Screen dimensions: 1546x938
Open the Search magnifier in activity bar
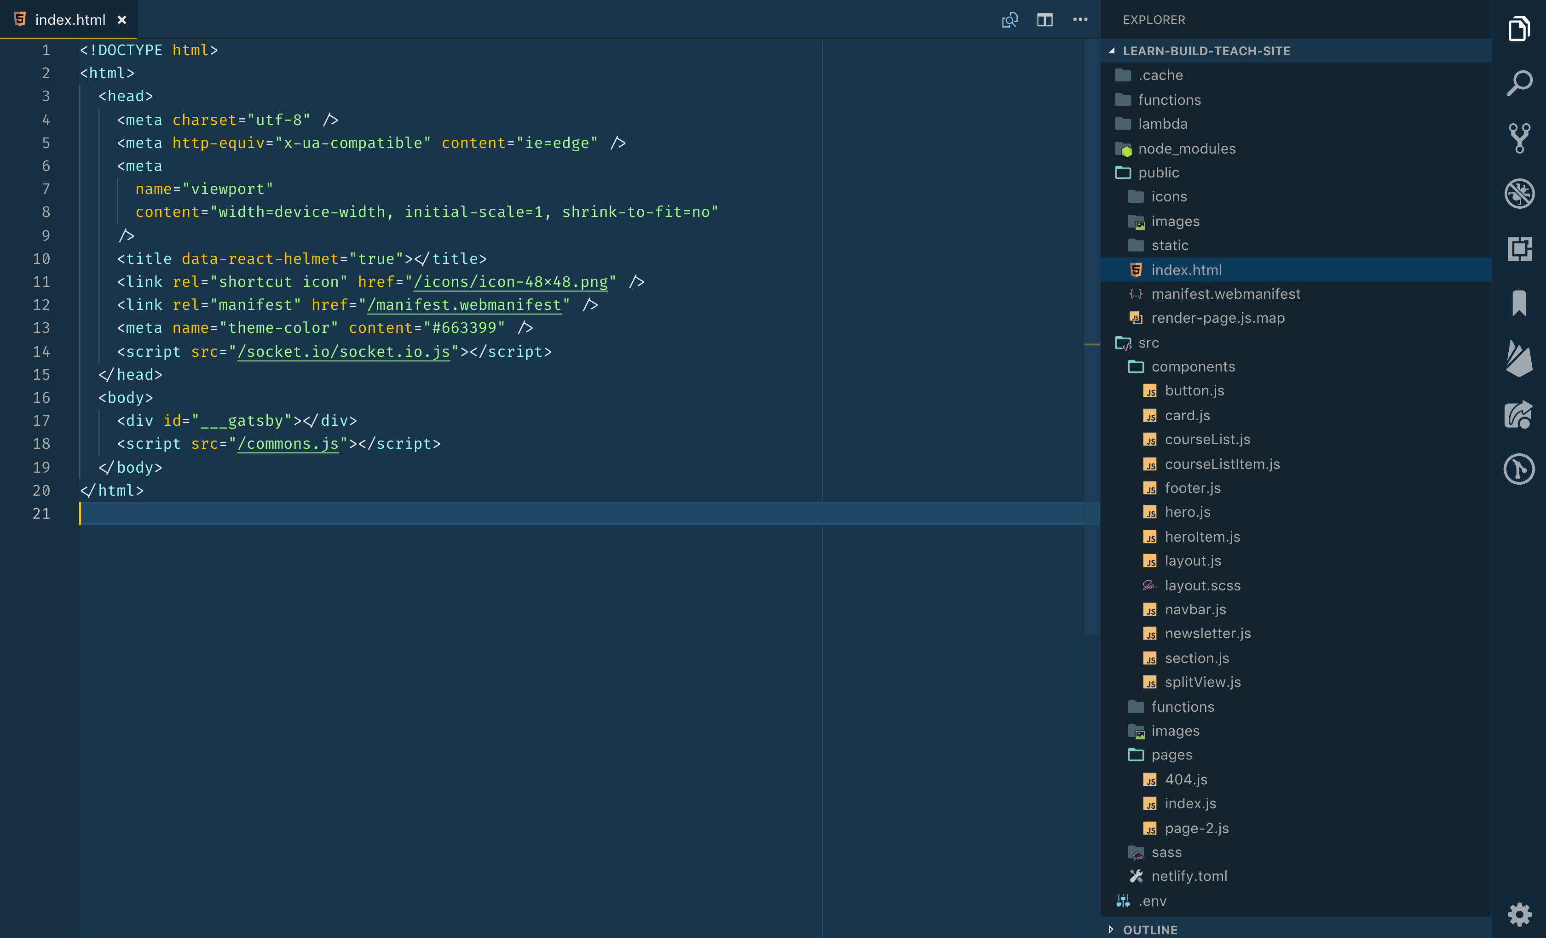1519,83
